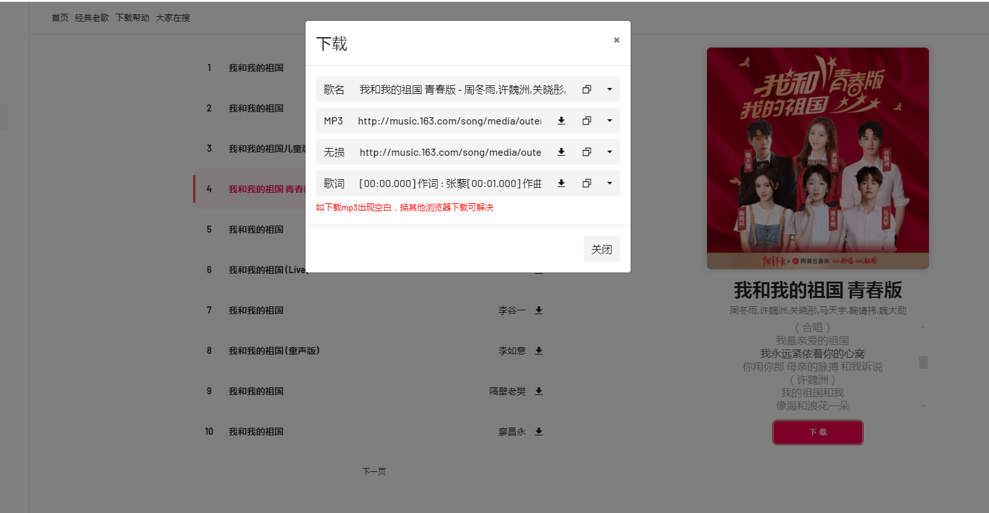989x513 pixels.
Task: Download 李谷一 version of the song
Action: [539, 310]
